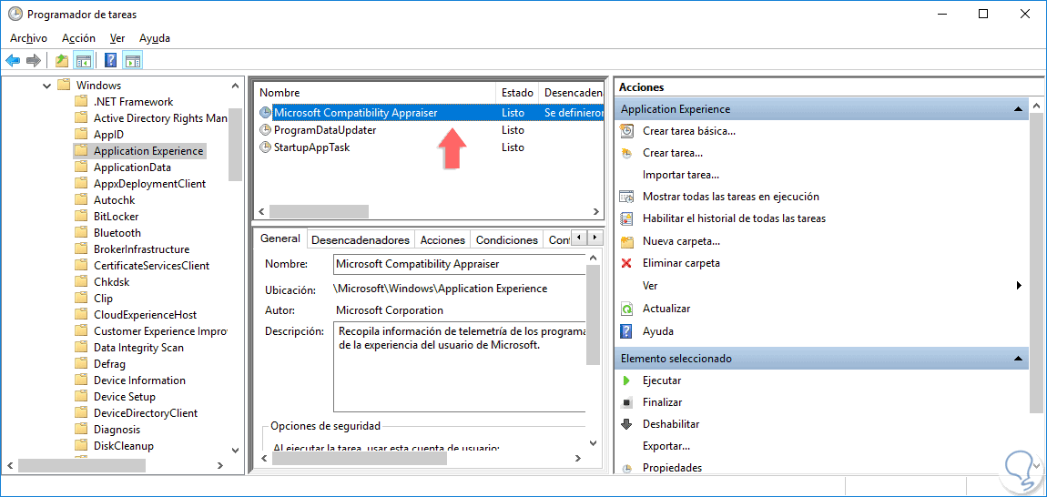
Task: Select the Data Integrity Scan folder
Action: (x=138, y=348)
